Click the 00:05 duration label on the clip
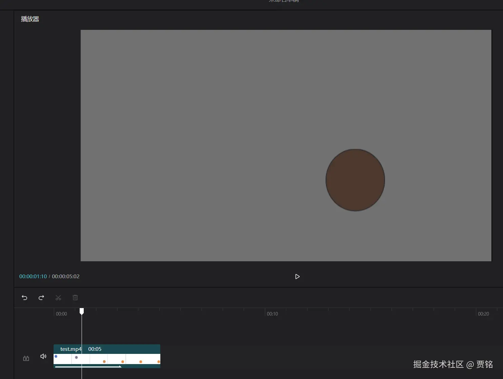The height and width of the screenshot is (379, 503). (x=95, y=349)
